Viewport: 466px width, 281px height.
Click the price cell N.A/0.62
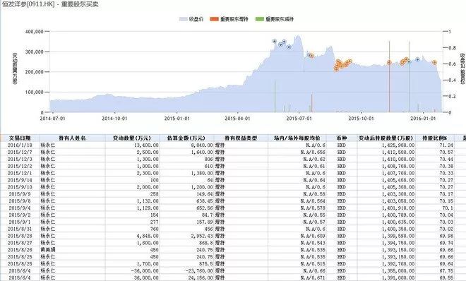coord(314,160)
